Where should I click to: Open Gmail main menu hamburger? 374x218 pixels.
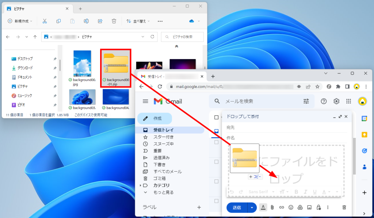click(x=145, y=102)
